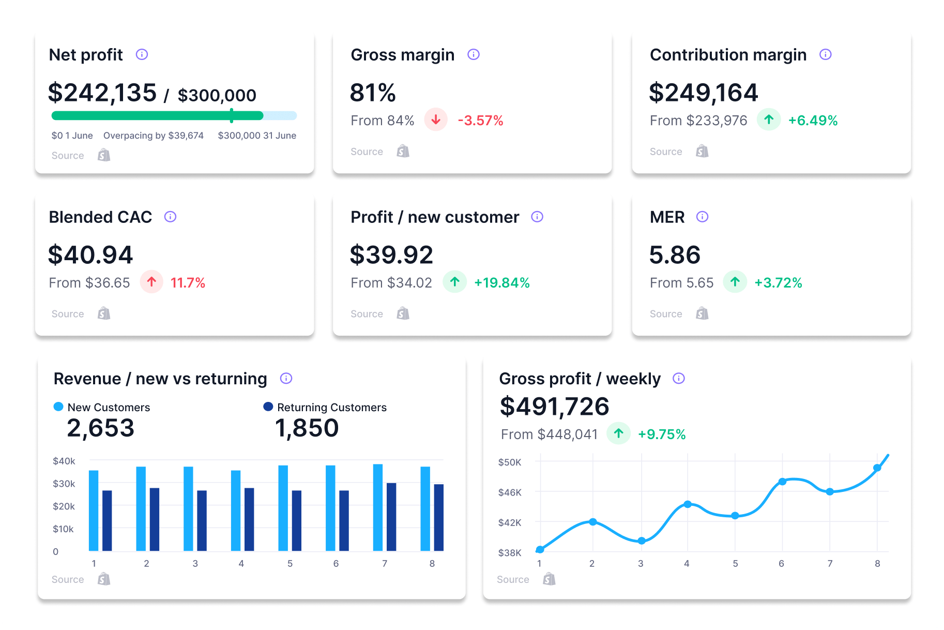Click the $242,135 net profit value
This screenshot has width=944, height=630.
(x=102, y=93)
